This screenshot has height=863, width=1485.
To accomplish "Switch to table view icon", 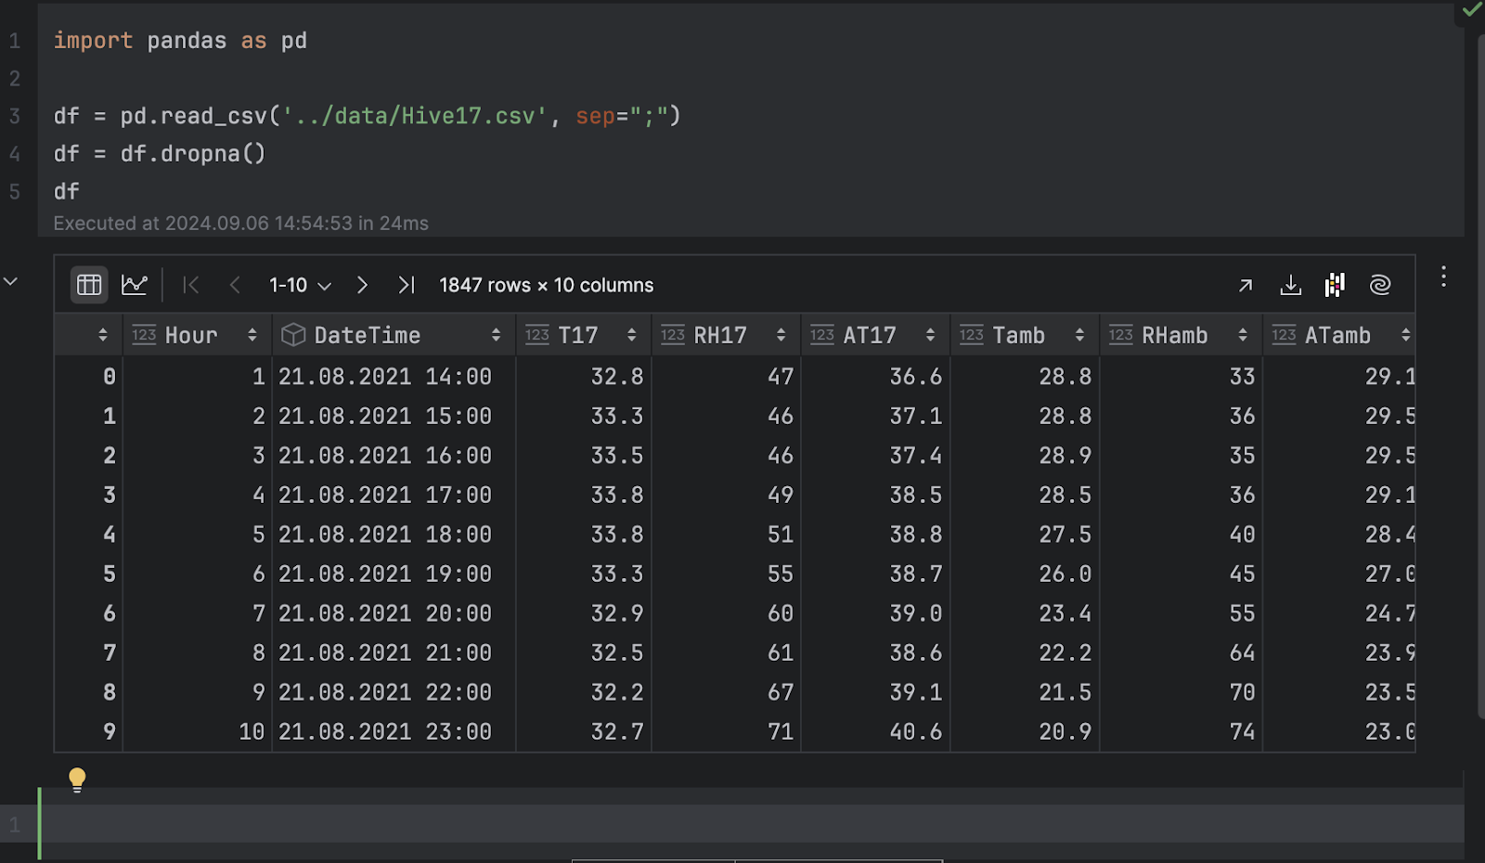I will 89,285.
